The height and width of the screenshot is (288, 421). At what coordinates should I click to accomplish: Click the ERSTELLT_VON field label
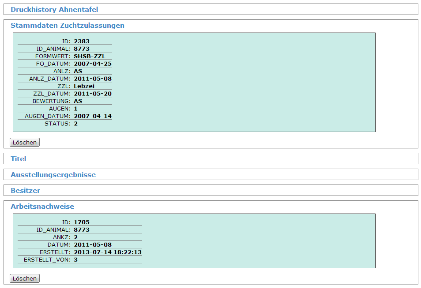tap(47, 260)
